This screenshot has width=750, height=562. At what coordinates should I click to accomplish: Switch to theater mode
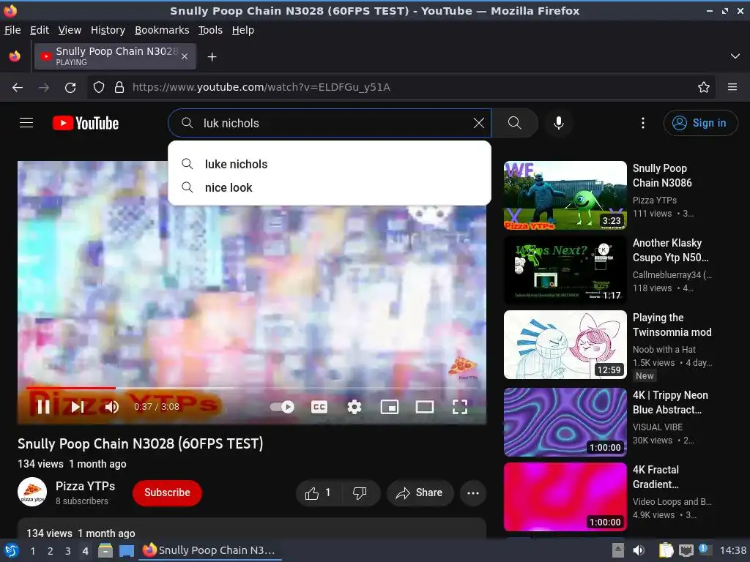(x=425, y=407)
